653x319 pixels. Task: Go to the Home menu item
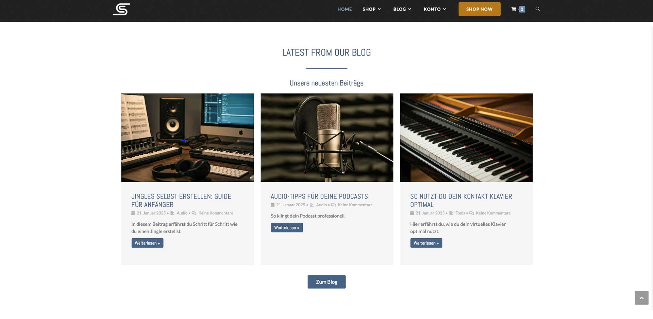click(x=345, y=9)
